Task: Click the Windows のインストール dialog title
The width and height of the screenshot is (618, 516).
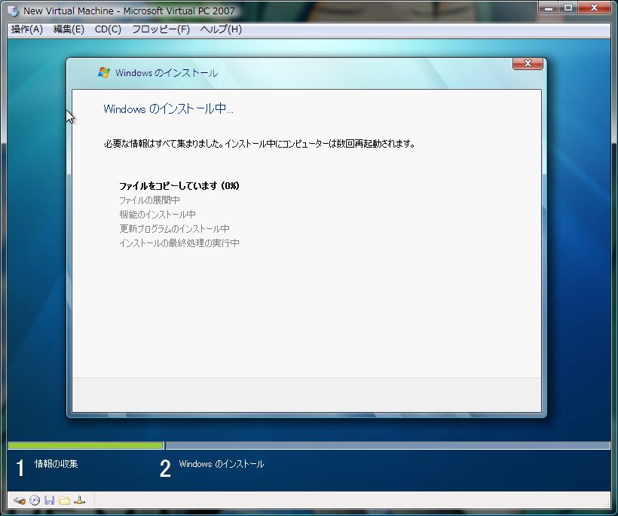Action: click(x=167, y=73)
